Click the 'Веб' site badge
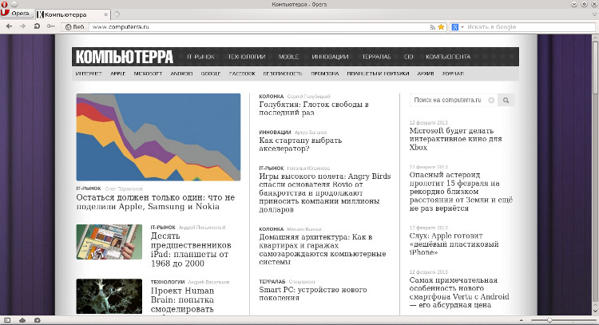The image size is (599, 325). 74,27
